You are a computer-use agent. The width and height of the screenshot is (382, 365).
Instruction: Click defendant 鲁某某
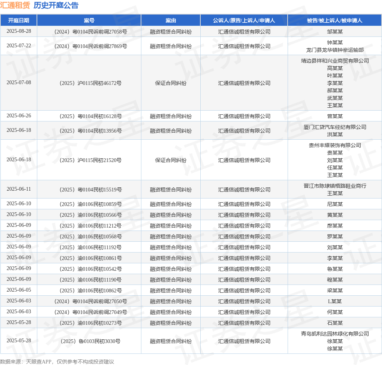click(x=335, y=269)
